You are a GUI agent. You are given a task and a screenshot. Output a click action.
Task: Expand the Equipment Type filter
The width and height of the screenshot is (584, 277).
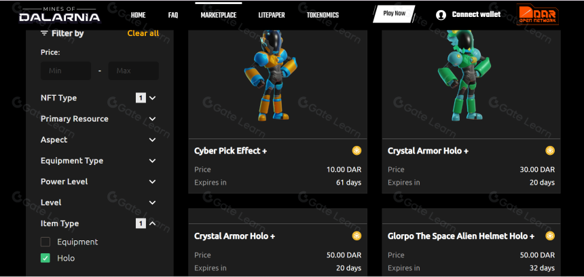pos(152,161)
